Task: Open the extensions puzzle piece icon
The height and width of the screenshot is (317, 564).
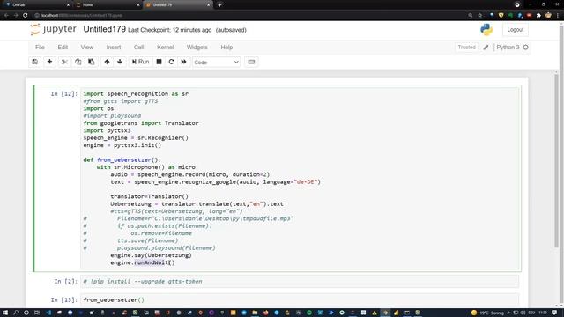Action: point(538,16)
